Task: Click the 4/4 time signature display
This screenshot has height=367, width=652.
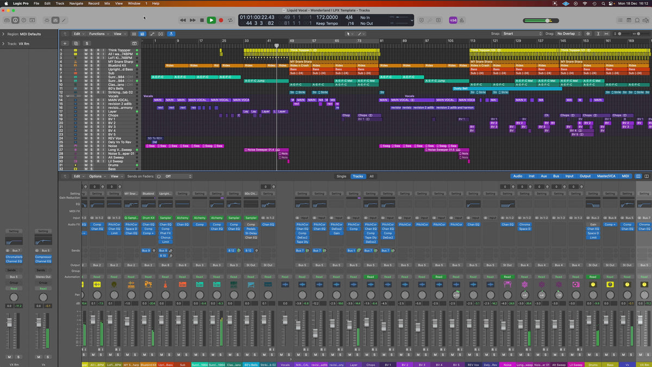Action: 349,17
